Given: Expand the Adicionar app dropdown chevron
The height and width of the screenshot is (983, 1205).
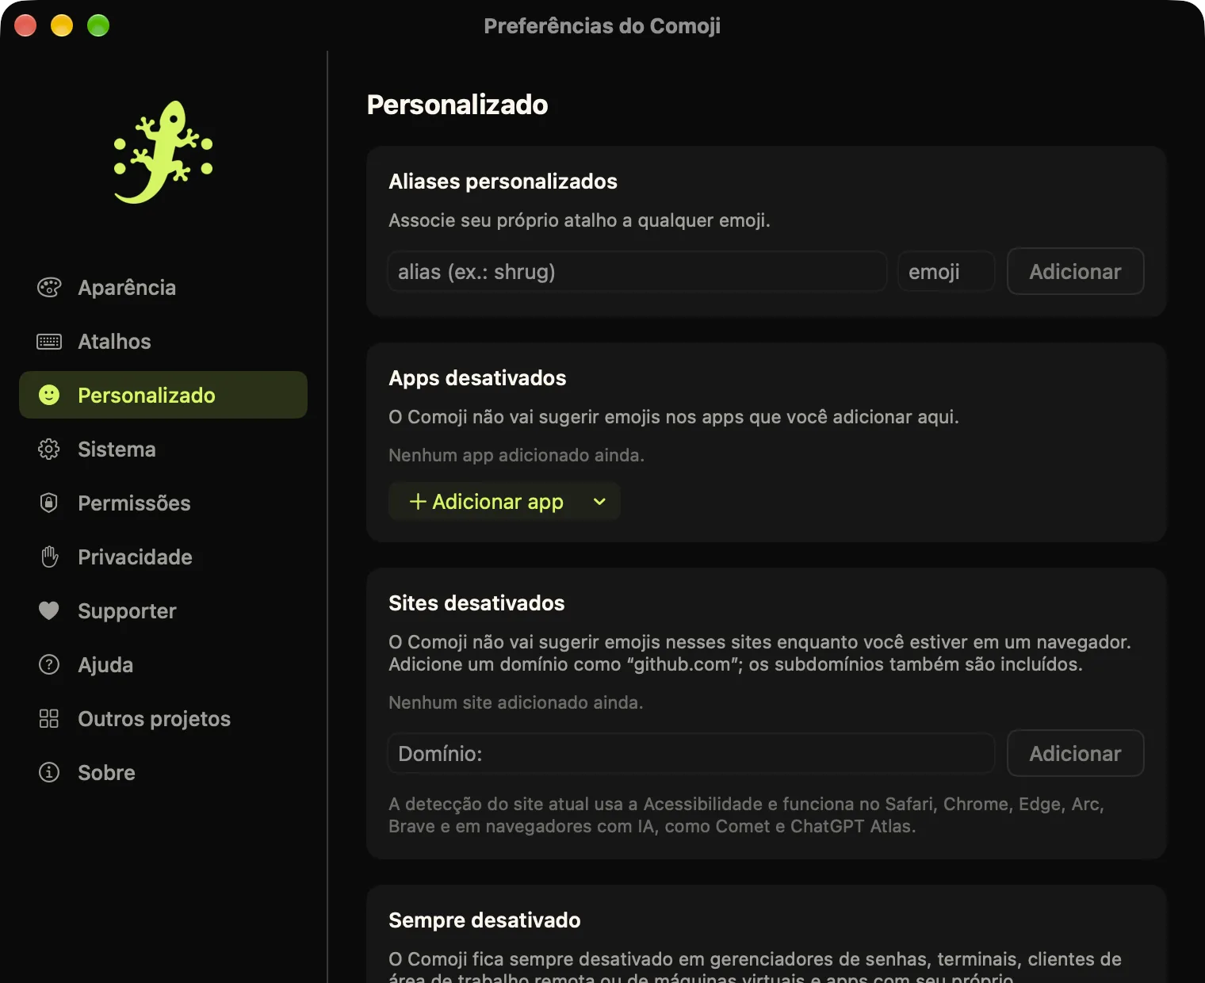Looking at the screenshot, I should click(x=599, y=501).
